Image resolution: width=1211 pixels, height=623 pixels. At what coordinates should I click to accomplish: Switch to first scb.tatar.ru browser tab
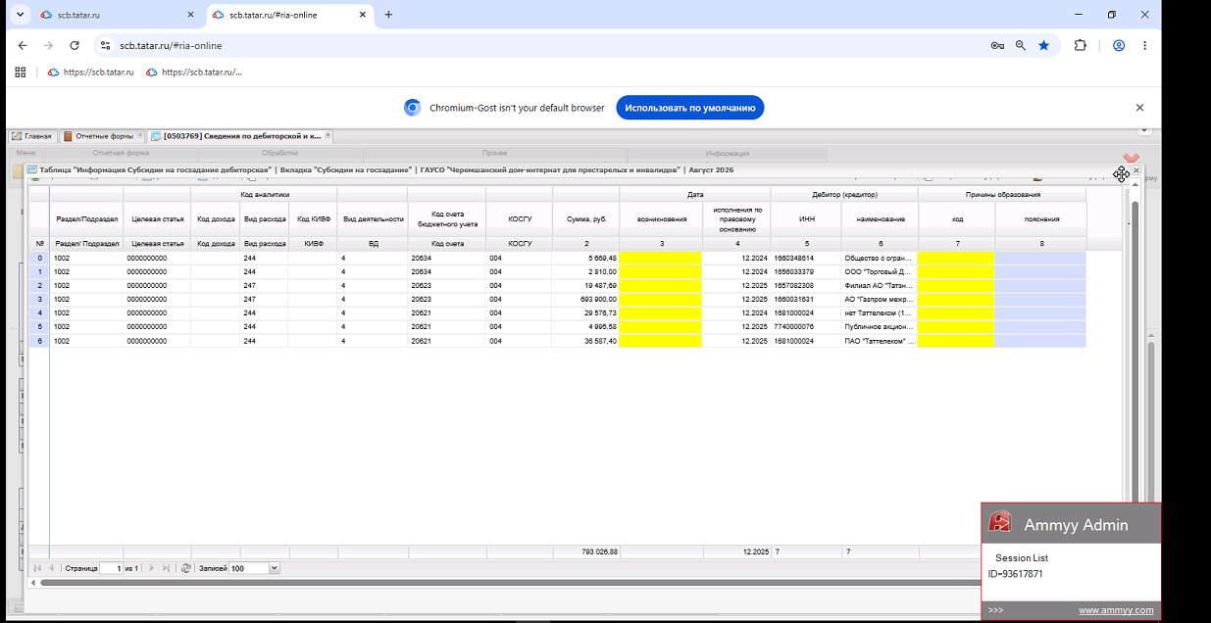coord(116,15)
